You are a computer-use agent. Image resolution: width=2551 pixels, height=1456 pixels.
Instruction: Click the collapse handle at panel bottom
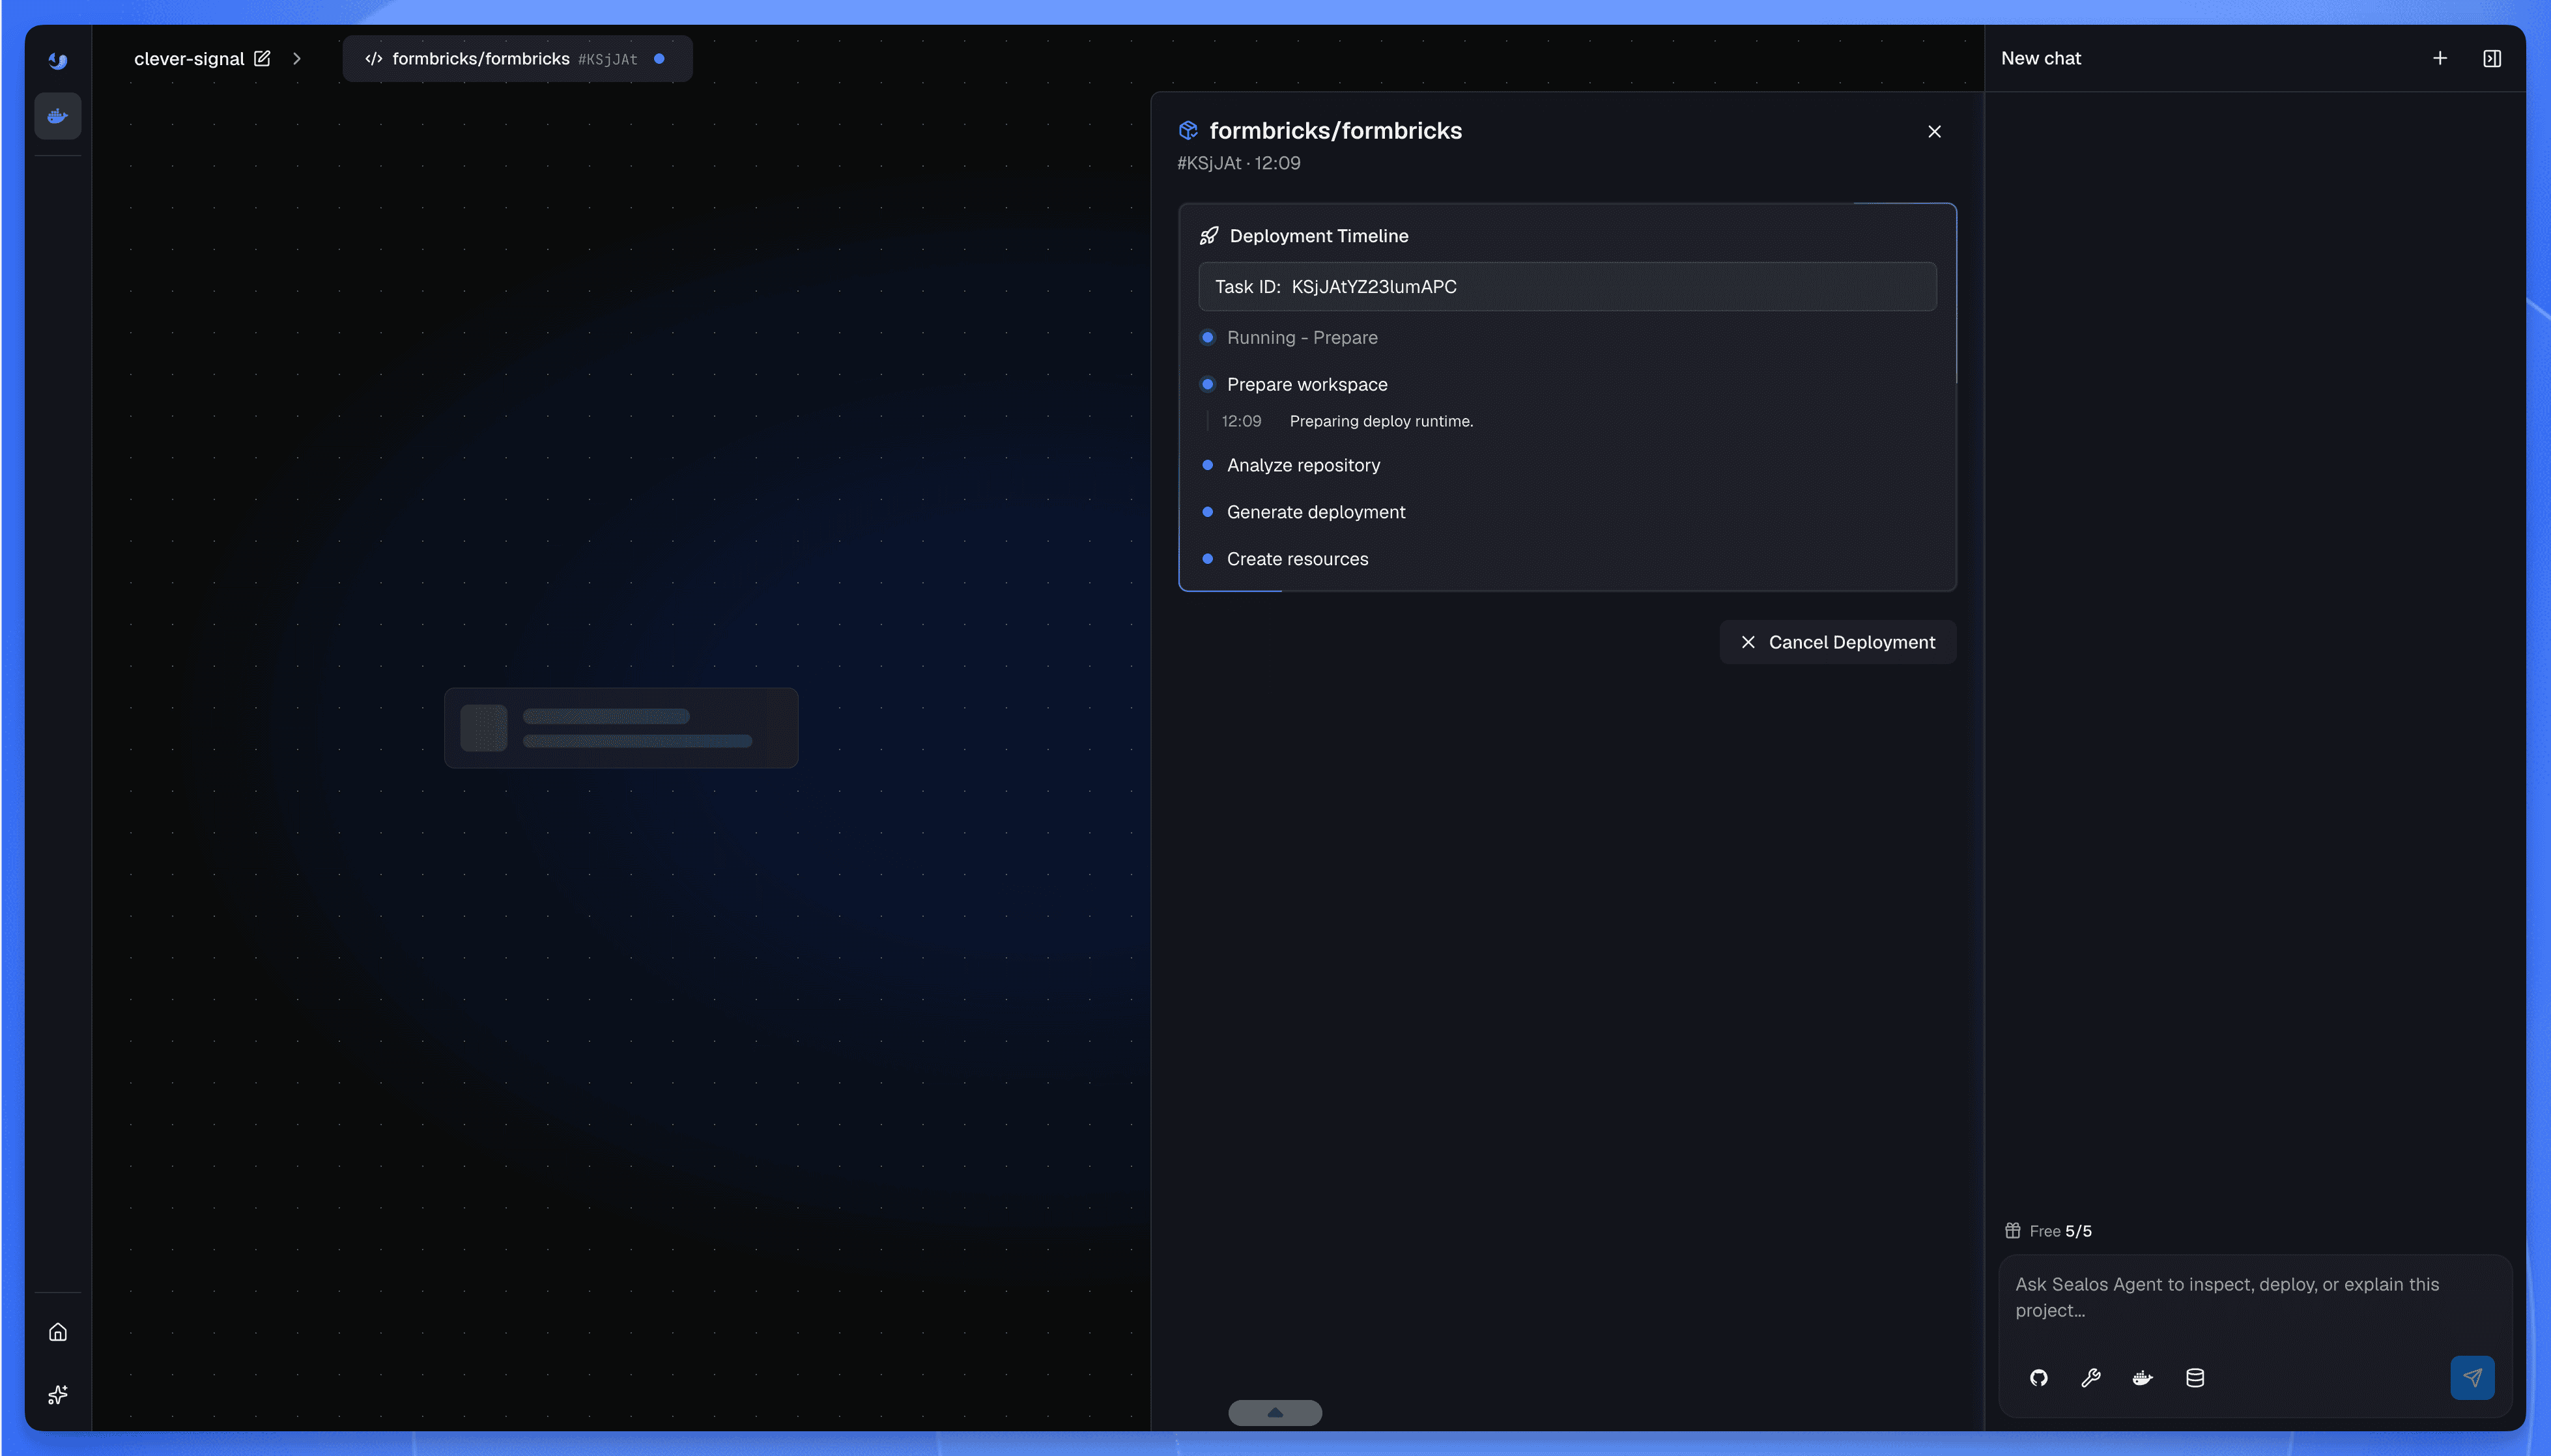coord(1275,1413)
